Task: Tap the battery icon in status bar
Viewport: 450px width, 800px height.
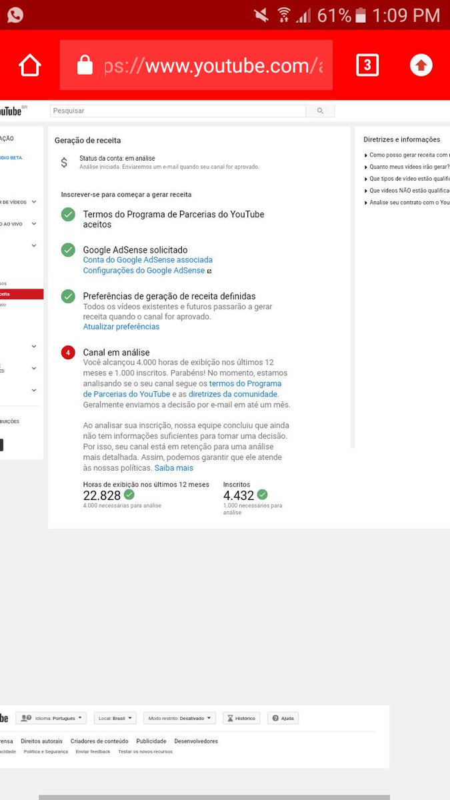Action: click(x=361, y=15)
